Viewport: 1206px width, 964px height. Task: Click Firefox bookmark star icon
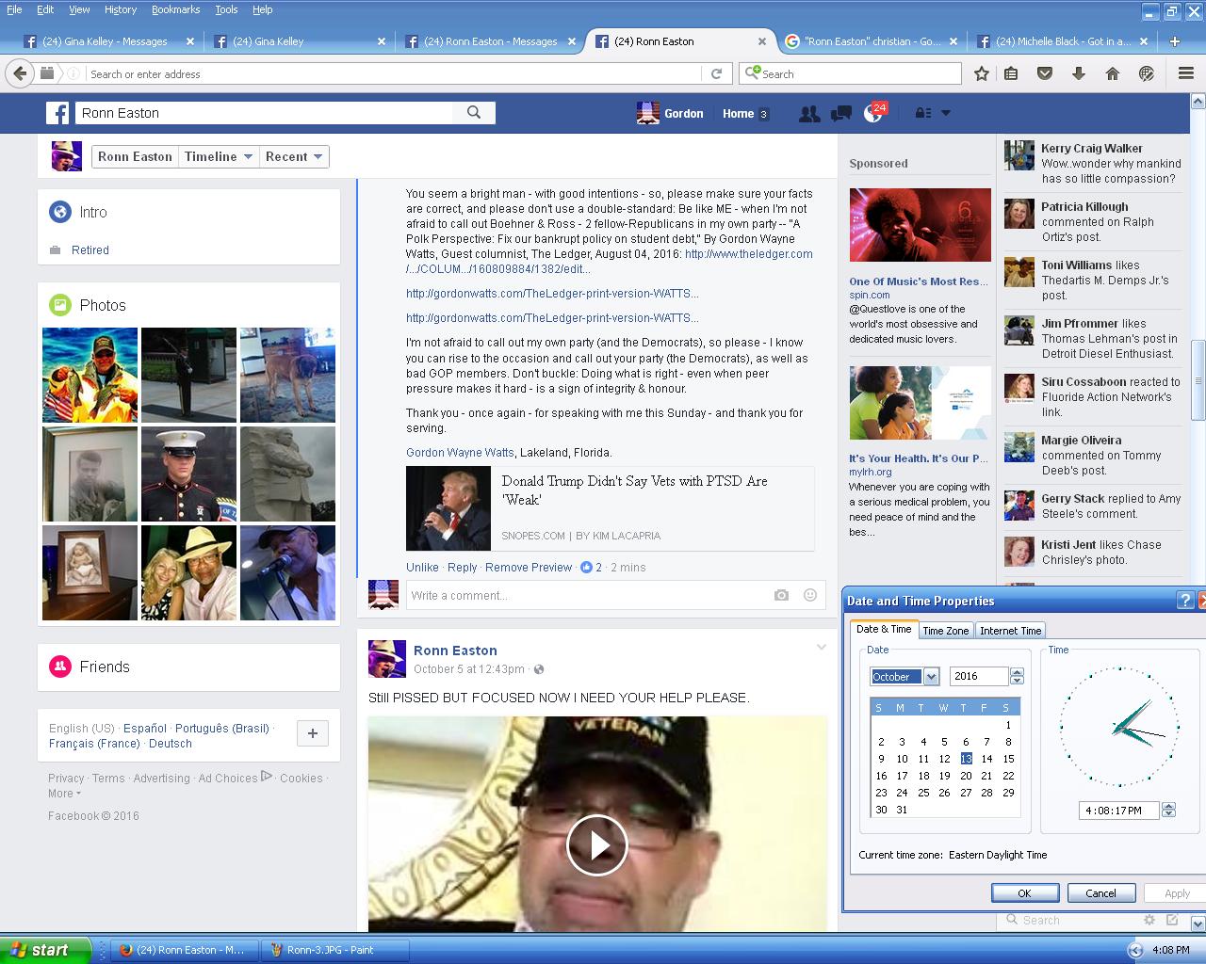coord(981,73)
